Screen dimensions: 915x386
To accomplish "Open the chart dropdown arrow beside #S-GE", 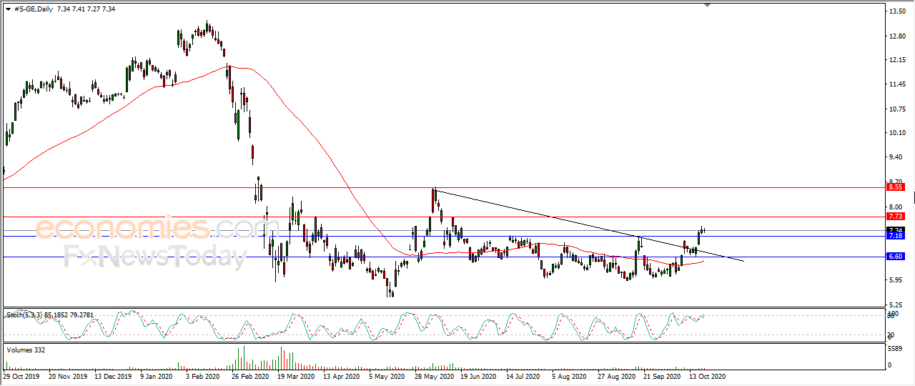I will tap(8, 9).
